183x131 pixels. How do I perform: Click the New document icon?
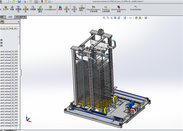pyautogui.click(x=8, y=1)
